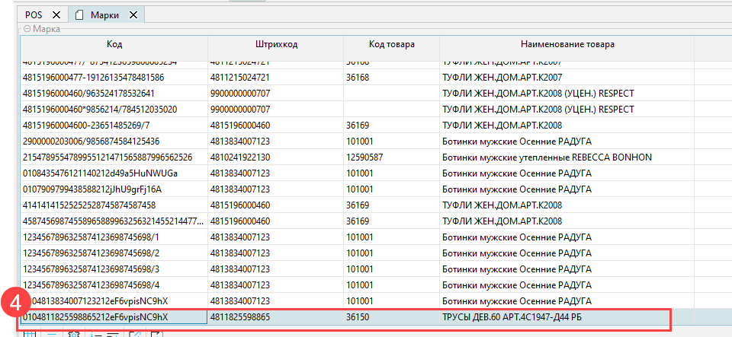This screenshot has width=732, height=337.
Task: Select the Марки tab
Action: click(x=103, y=14)
